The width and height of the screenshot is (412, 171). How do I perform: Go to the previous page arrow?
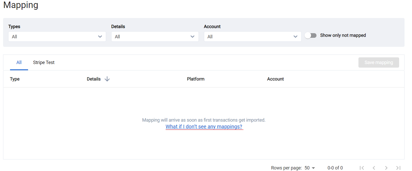[x=374, y=168]
